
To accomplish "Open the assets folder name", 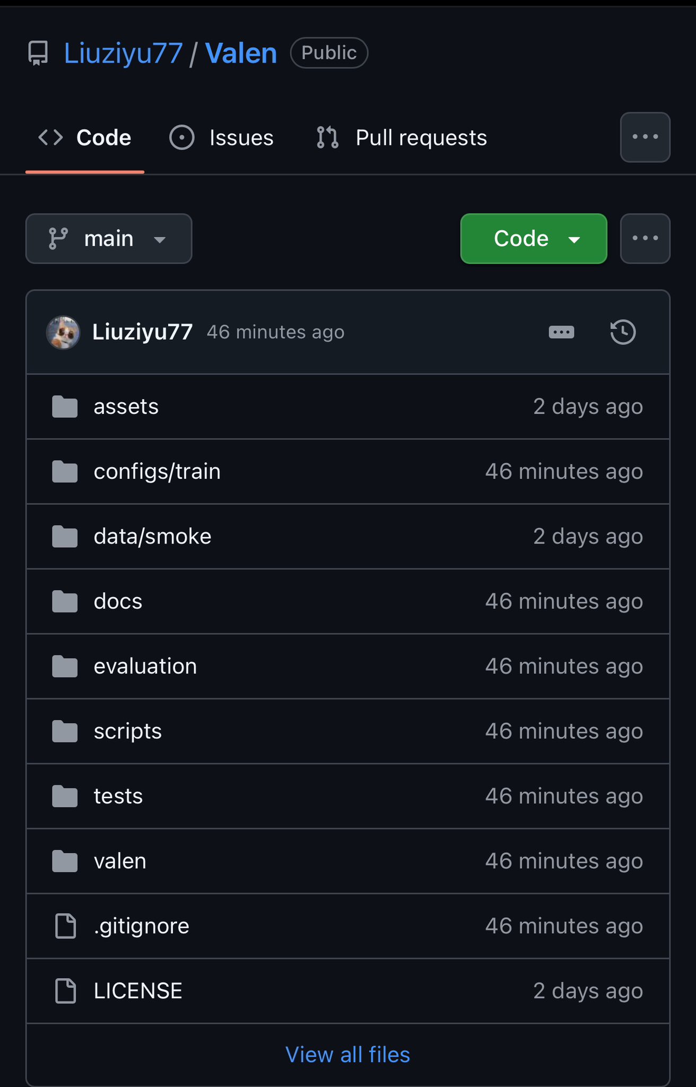I will [126, 407].
